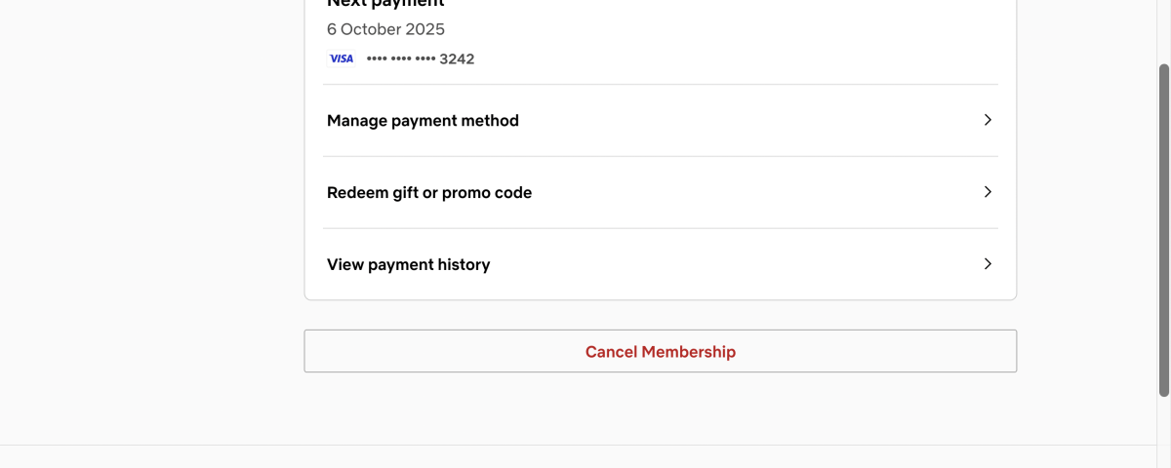Image resolution: width=1171 pixels, height=468 pixels.
Task: Click blank space in Manage payment row
Action: coord(751,121)
